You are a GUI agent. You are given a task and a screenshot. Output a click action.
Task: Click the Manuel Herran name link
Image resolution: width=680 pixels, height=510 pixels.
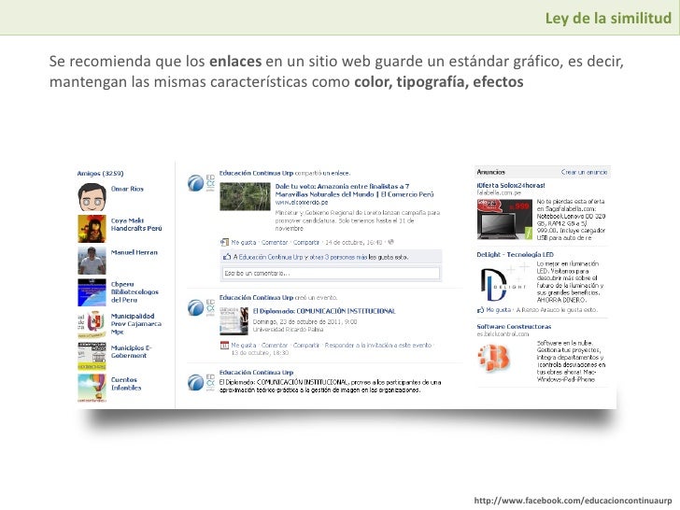pyautogui.click(x=134, y=252)
